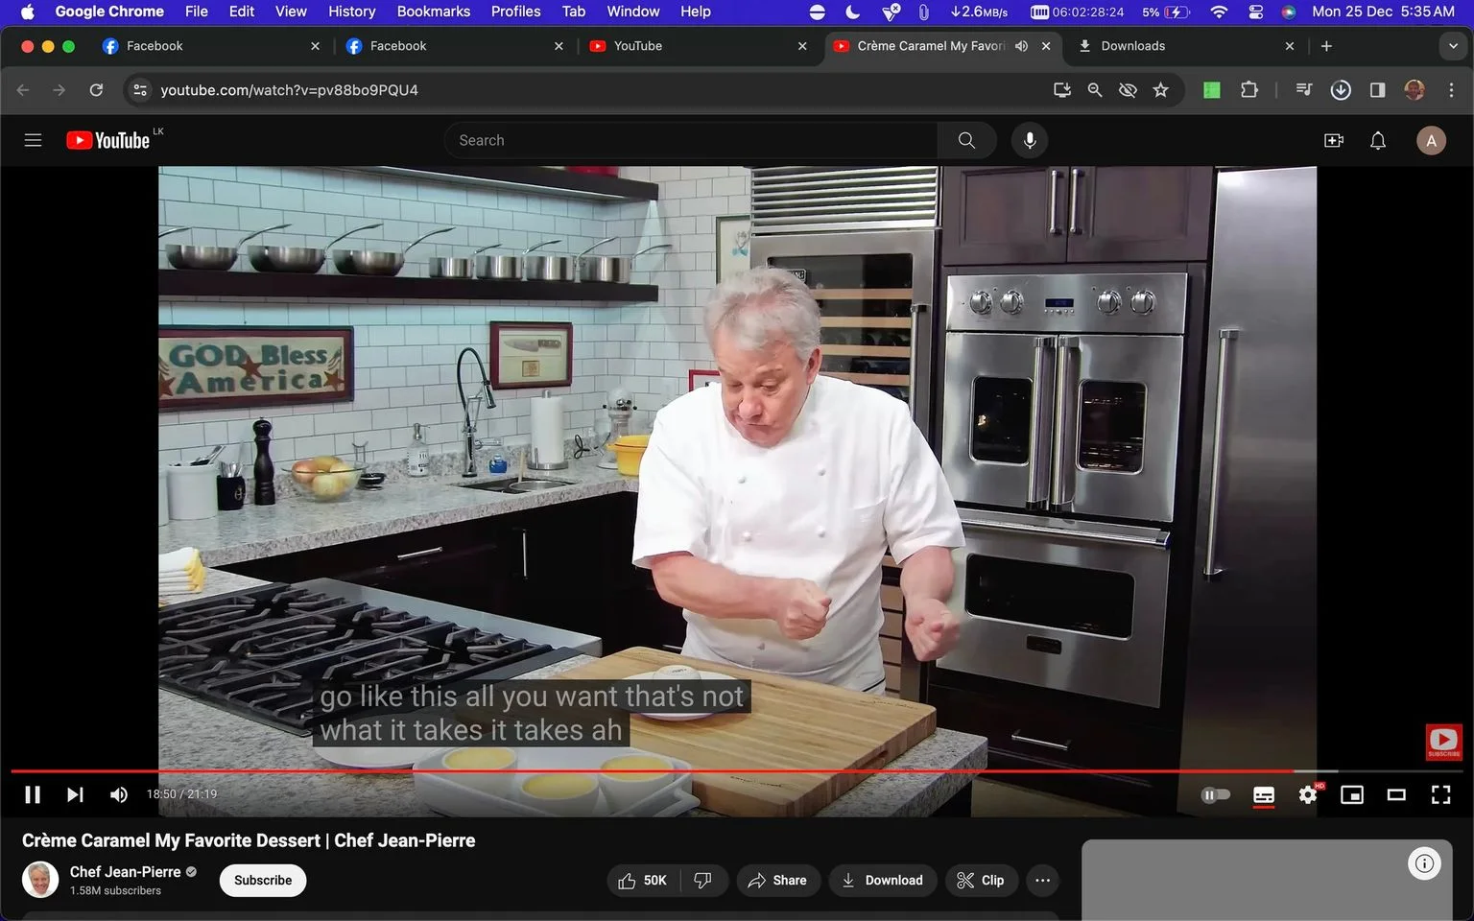Toggle the autoplay switch in player
The height and width of the screenshot is (921, 1474).
click(1216, 794)
